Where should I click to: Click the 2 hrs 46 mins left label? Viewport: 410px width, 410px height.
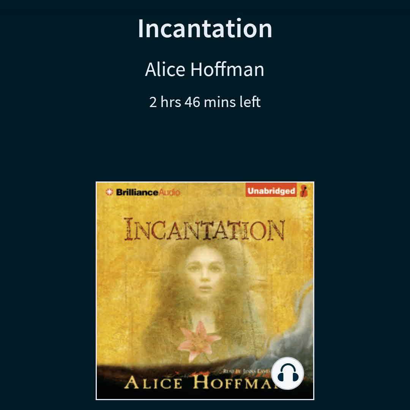tap(205, 102)
